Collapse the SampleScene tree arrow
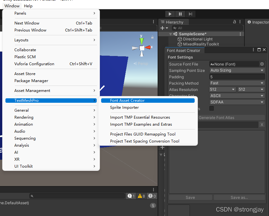 click(x=170, y=34)
